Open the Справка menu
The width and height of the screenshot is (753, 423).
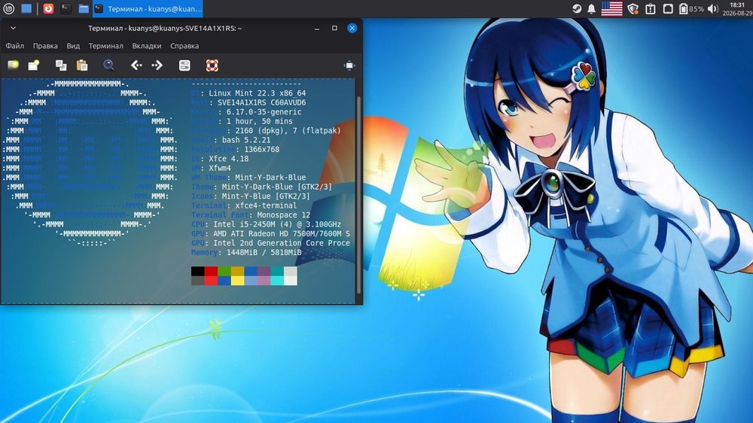pyautogui.click(x=184, y=46)
